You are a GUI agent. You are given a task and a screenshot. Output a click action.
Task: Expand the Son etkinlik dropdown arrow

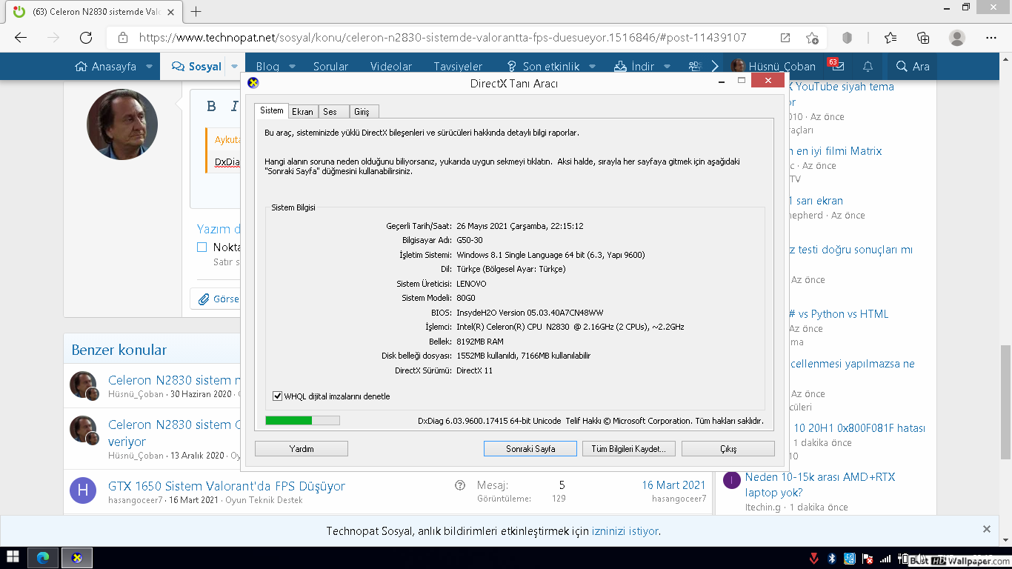coord(592,66)
